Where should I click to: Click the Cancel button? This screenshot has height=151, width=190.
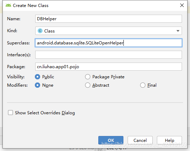[140, 140]
